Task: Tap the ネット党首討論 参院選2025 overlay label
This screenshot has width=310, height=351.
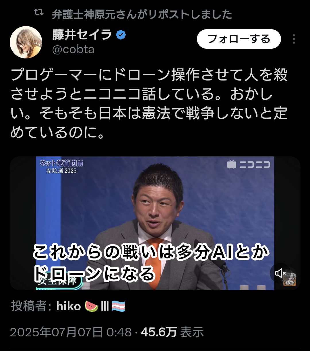Action: pyautogui.click(x=61, y=166)
